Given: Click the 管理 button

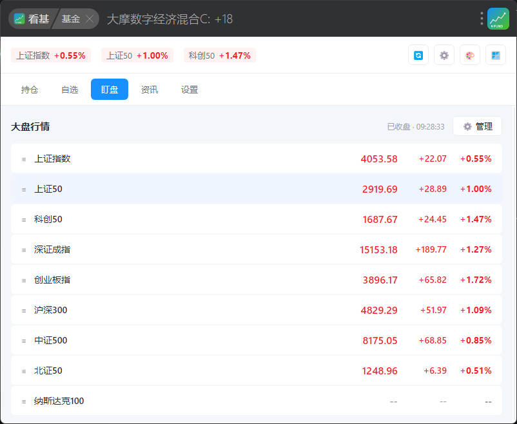Looking at the screenshot, I should point(478,126).
